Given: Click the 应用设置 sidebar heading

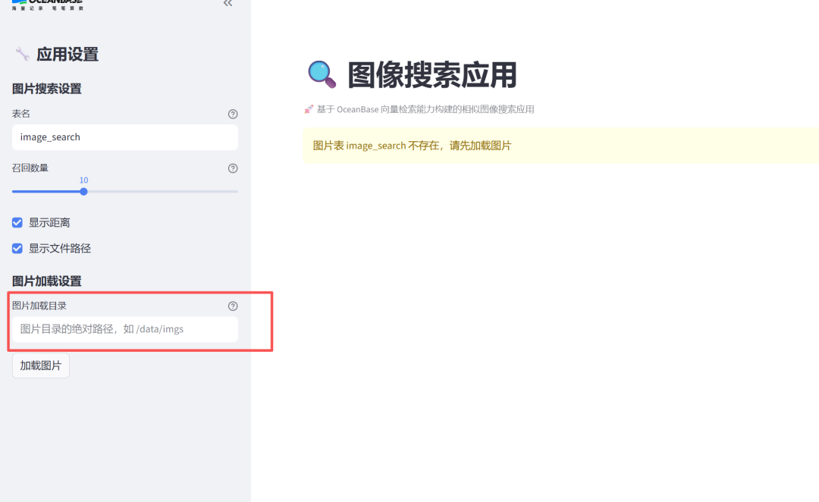Looking at the screenshot, I should [x=67, y=55].
